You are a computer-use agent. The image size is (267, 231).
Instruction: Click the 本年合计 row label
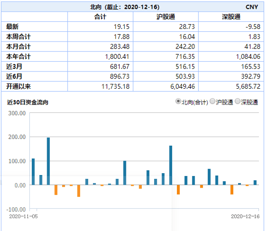[x=18, y=56]
